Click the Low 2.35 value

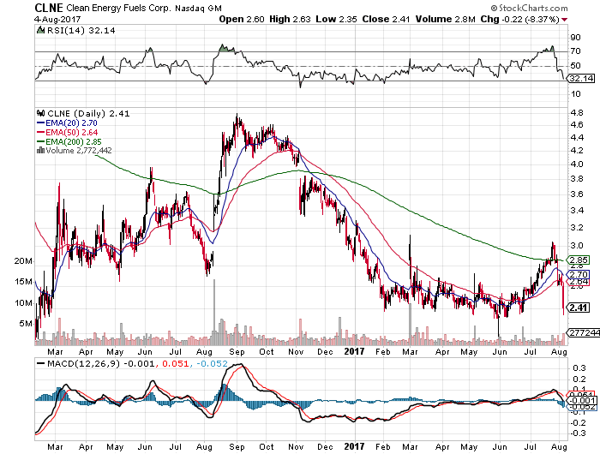point(336,19)
